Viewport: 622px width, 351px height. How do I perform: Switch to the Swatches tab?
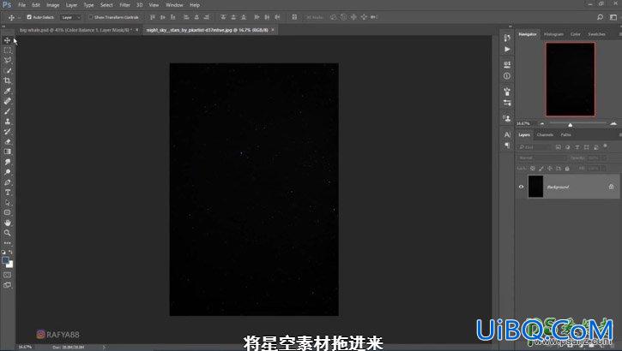click(x=596, y=34)
